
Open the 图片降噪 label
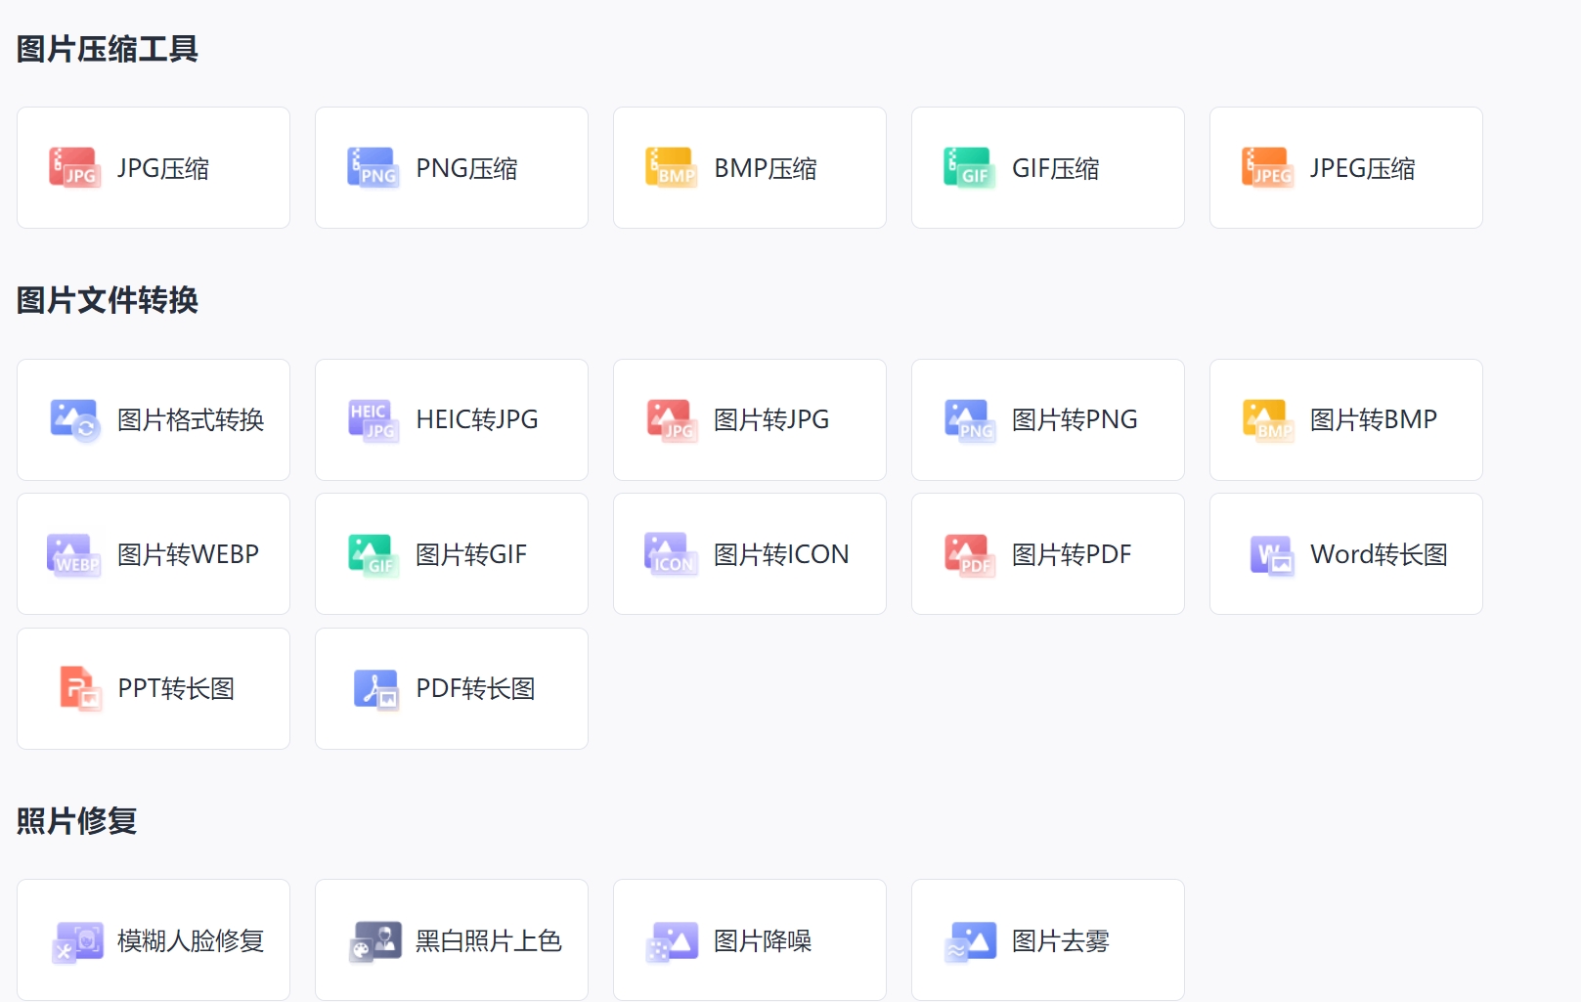[763, 940]
